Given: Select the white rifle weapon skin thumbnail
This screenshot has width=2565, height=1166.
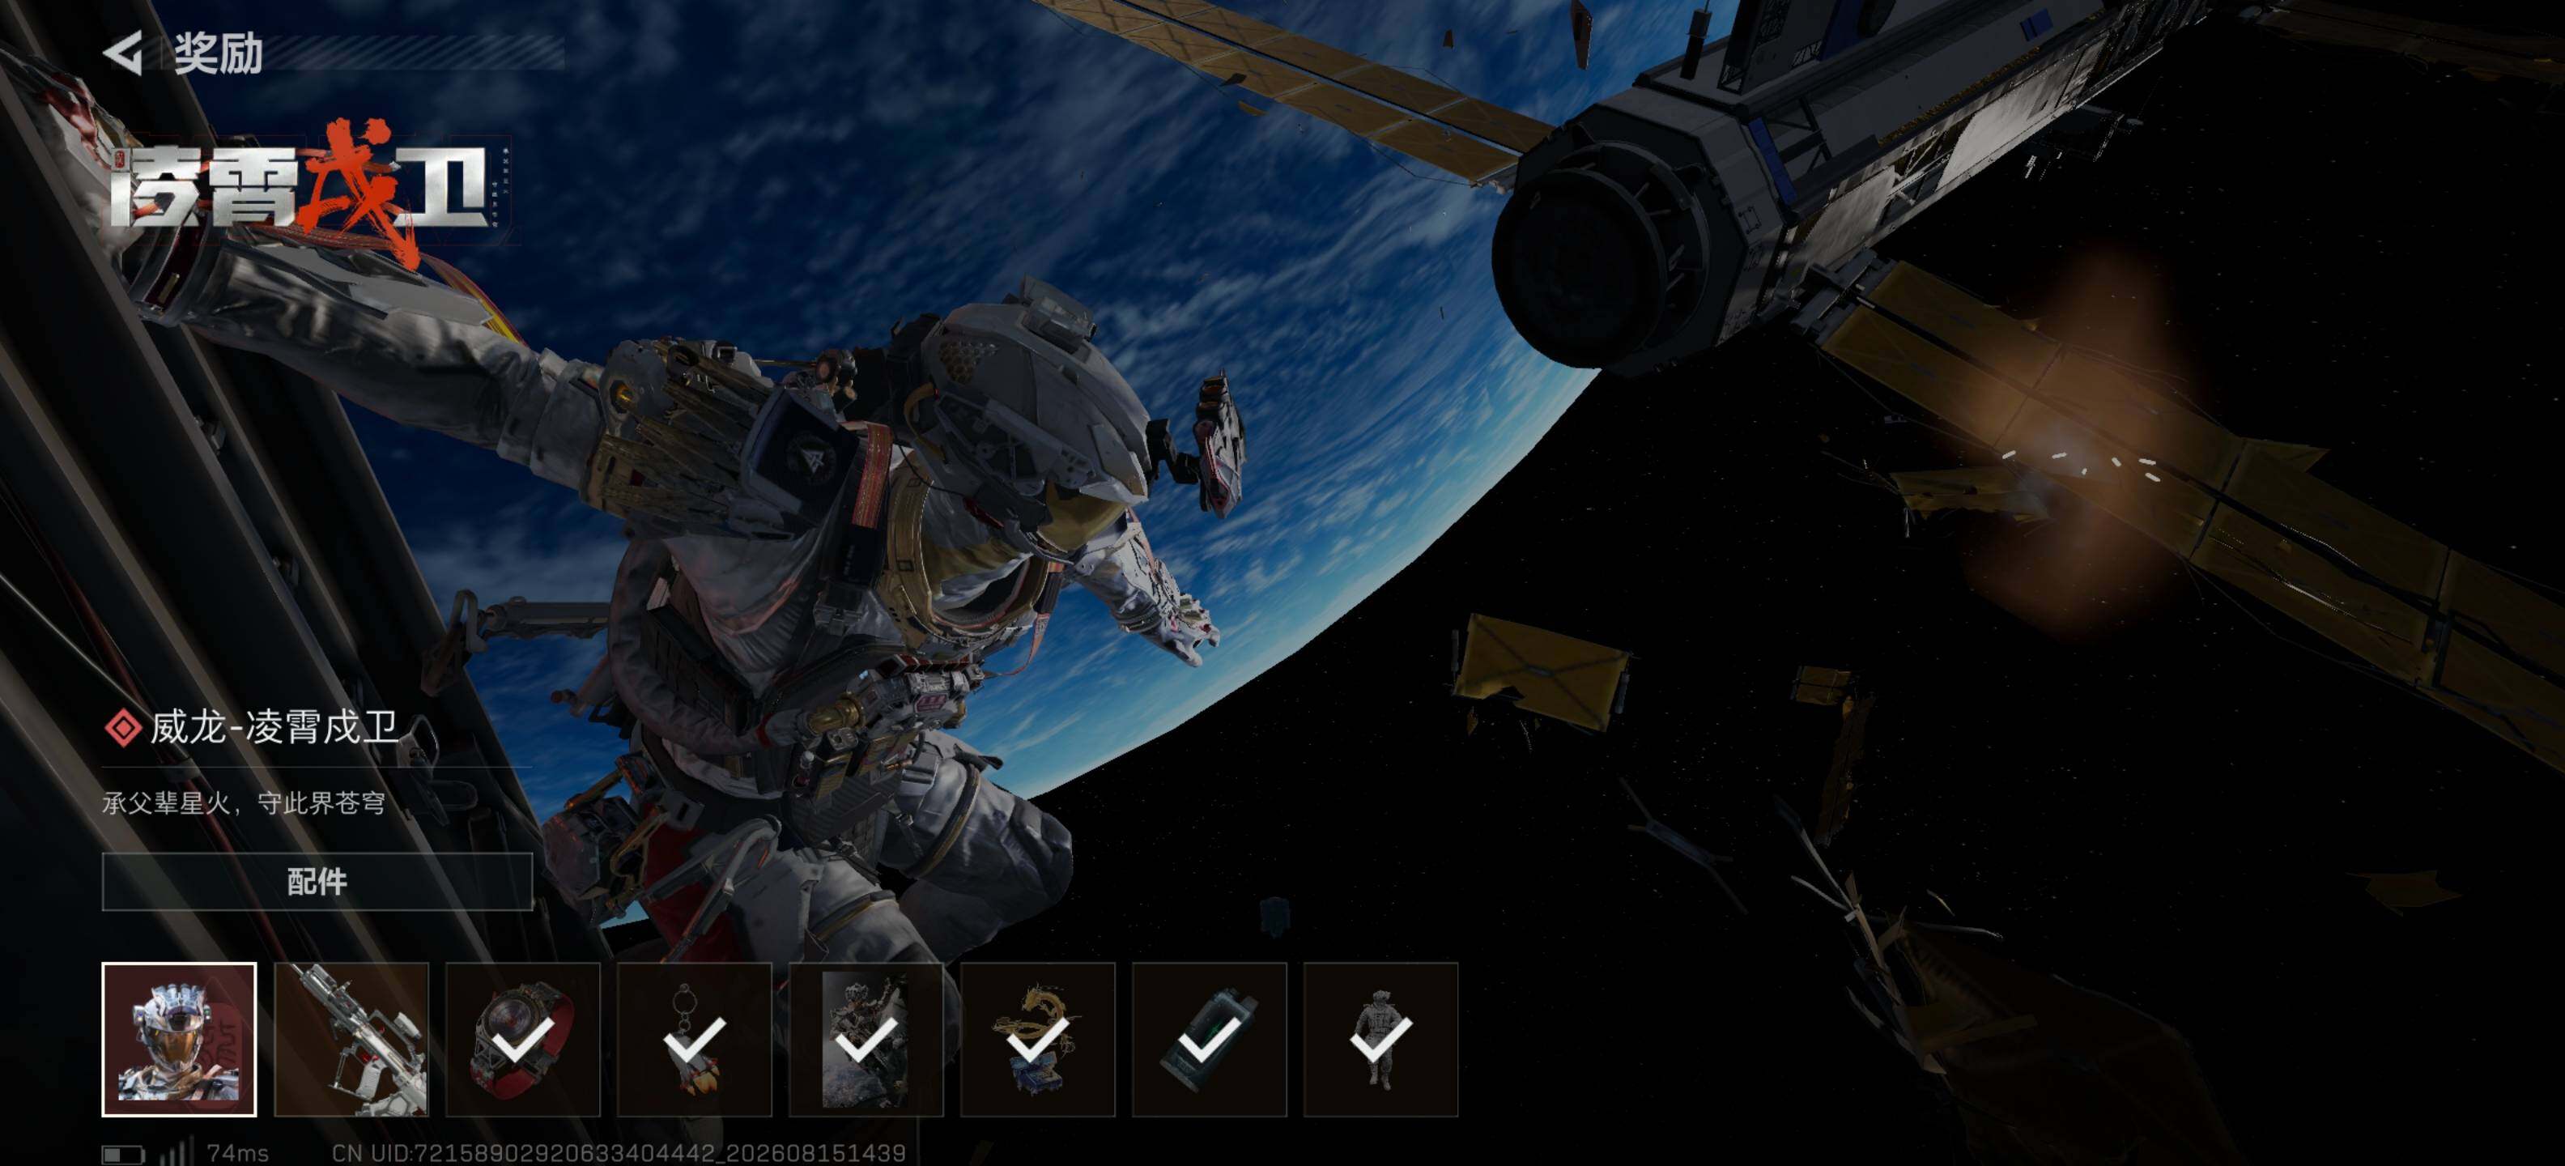Looking at the screenshot, I should 351,1039.
